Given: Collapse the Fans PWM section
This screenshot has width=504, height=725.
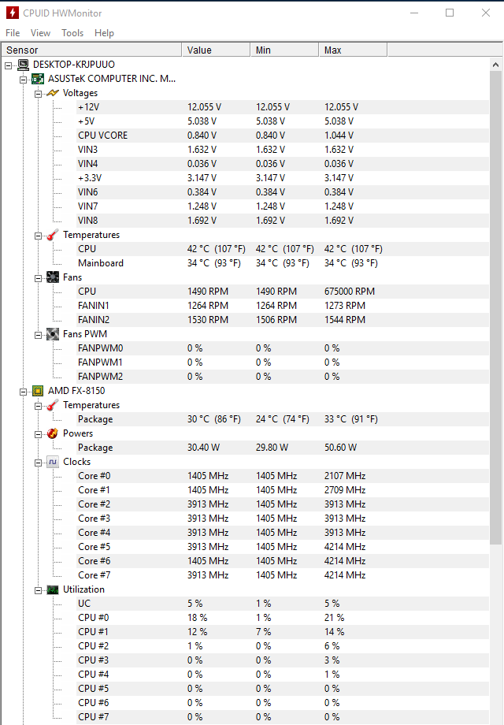Looking at the screenshot, I should point(39,335).
